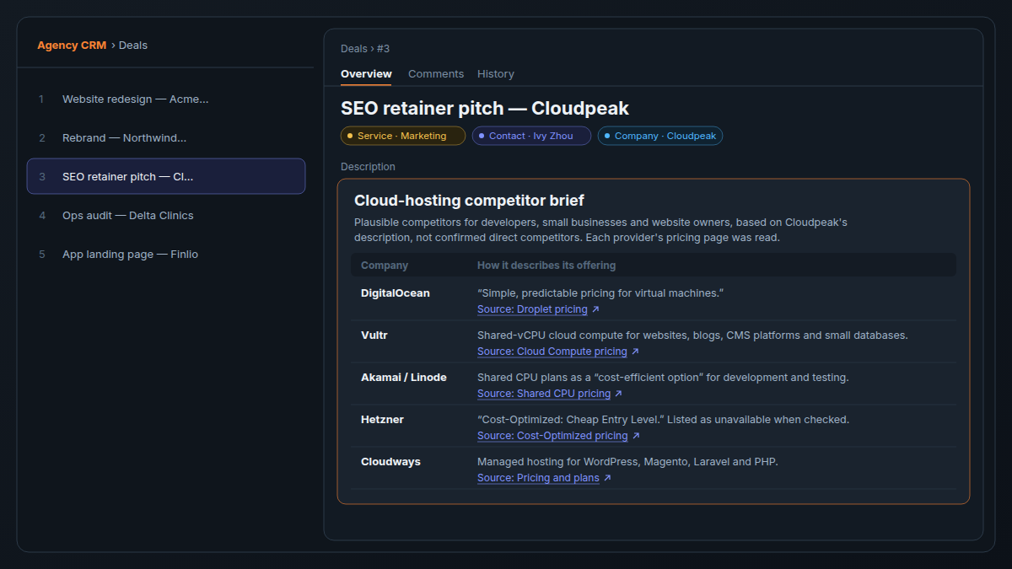Screen dimensions: 1012x569
Task: Open Source: Droplet pricing link
Action: [532, 309]
